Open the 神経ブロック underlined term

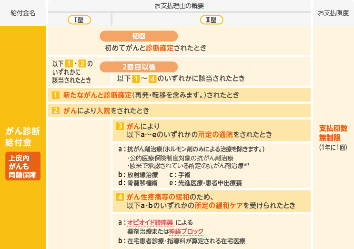pos(186,231)
